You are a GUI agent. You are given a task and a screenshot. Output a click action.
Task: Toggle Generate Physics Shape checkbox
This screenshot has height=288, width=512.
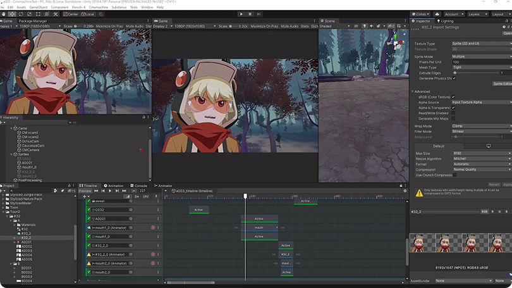[454, 78]
